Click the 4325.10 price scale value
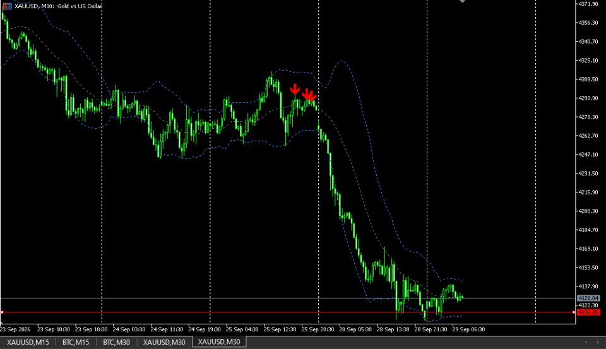The width and height of the screenshot is (606, 349). click(x=588, y=61)
